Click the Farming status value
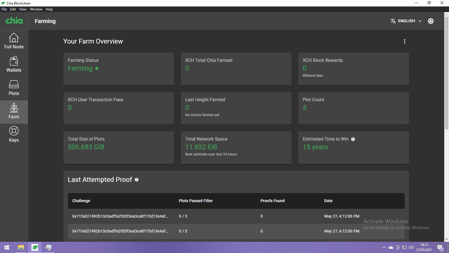 point(80,68)
